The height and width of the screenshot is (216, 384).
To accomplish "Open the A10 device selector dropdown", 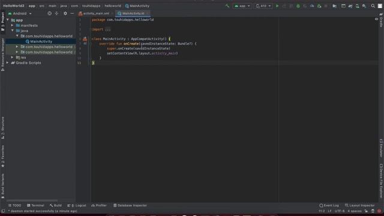I will point(263,6).
